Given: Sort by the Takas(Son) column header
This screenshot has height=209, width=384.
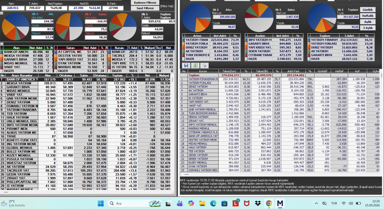Looking at the screenshot, I should 230,71.
